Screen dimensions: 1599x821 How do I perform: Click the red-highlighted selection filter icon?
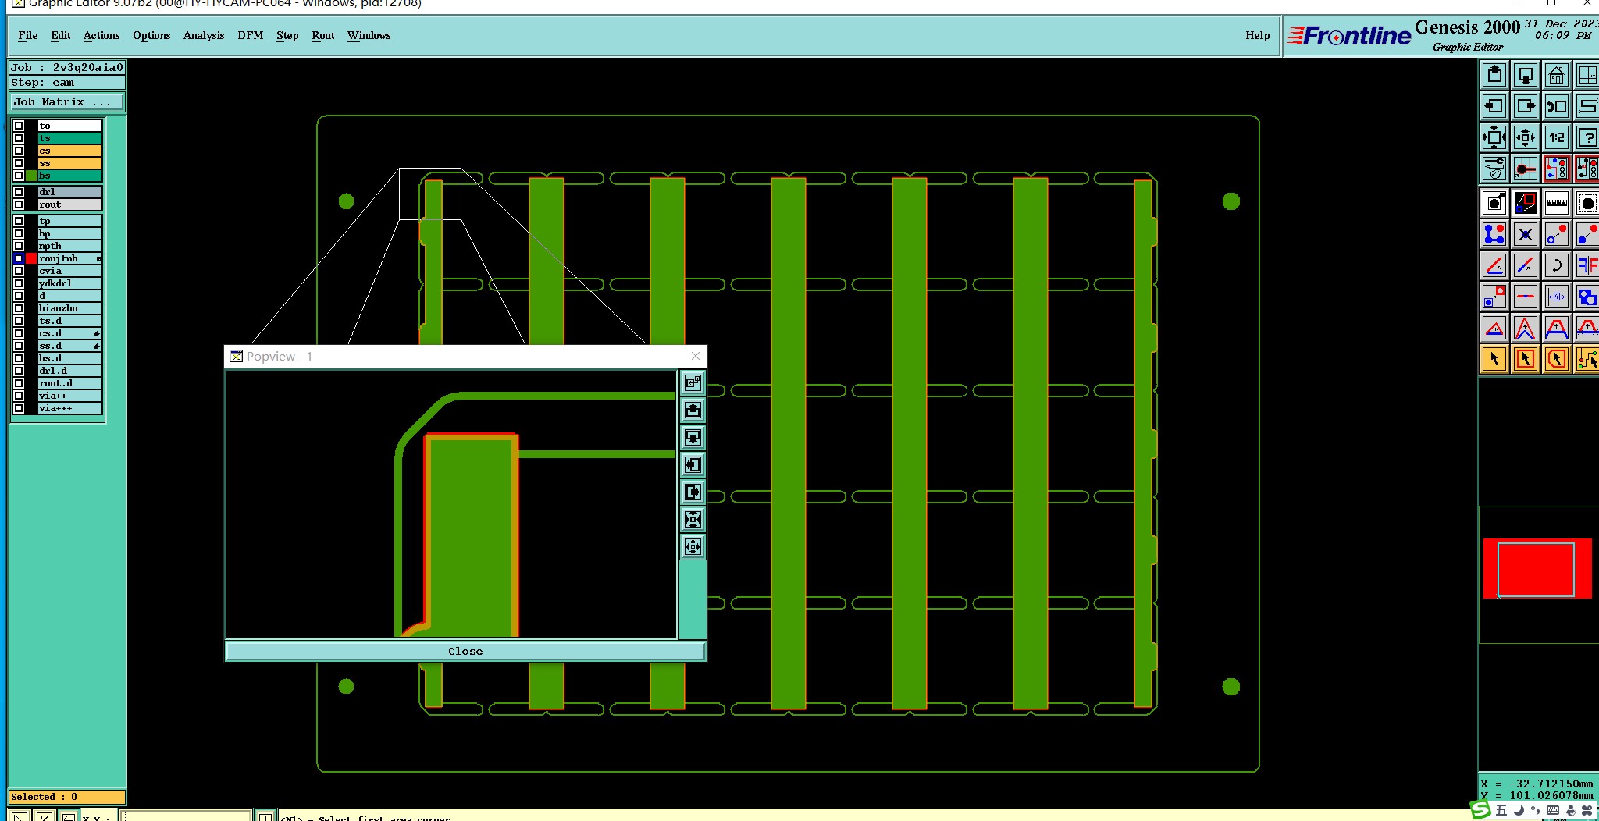point(1557,169)
